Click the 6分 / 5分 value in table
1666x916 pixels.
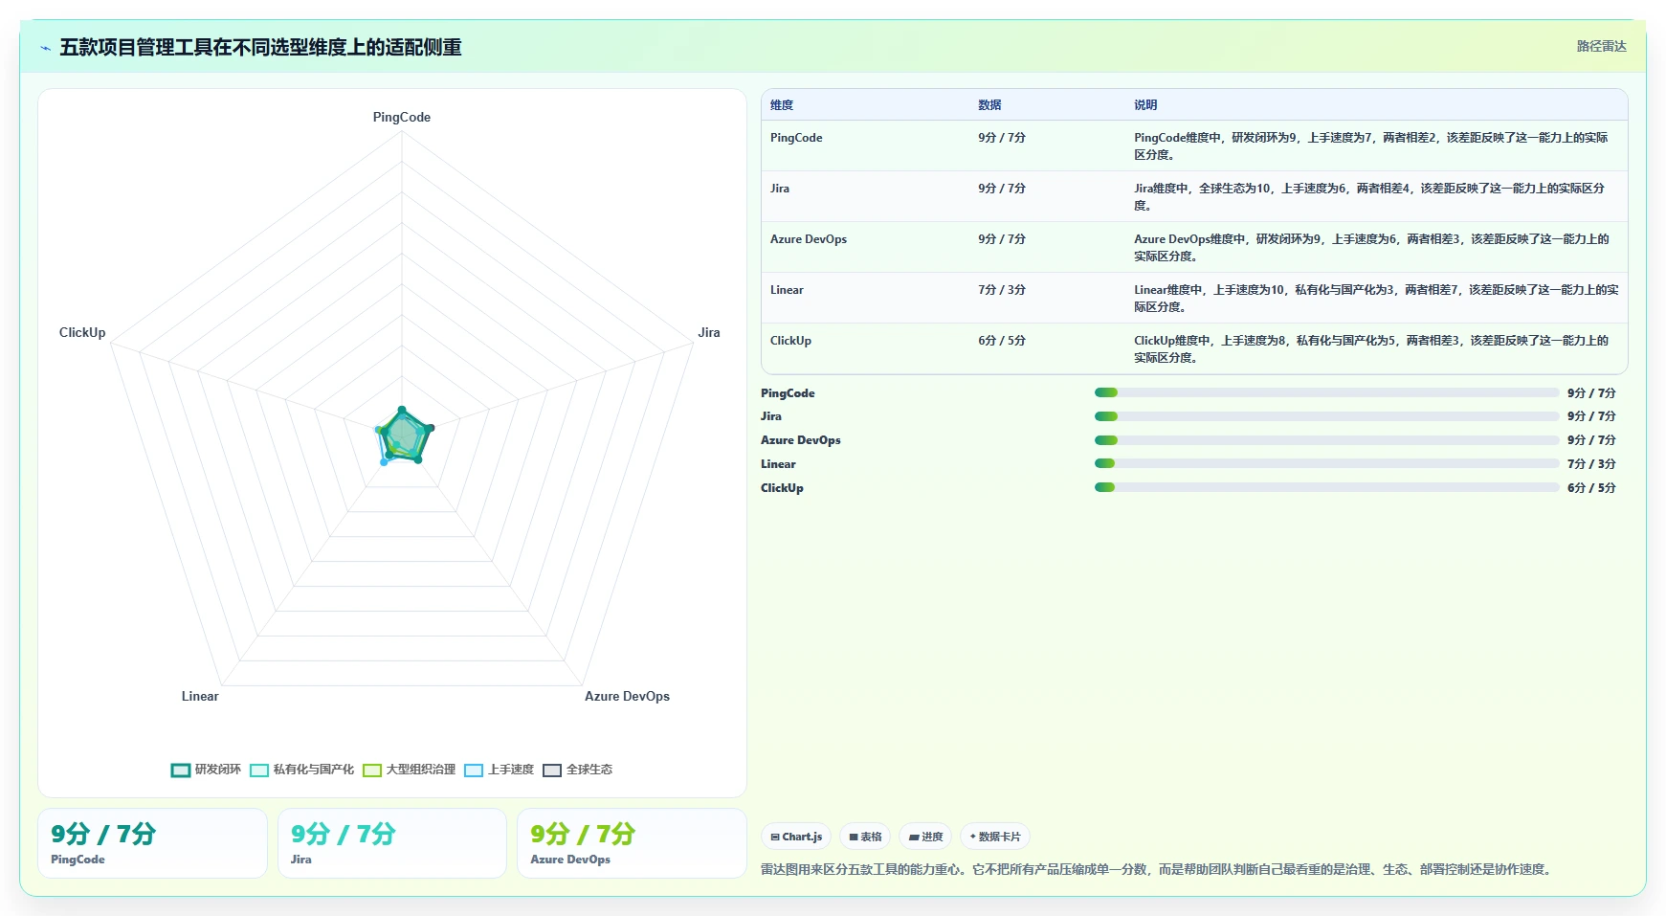click(1002, 341)
